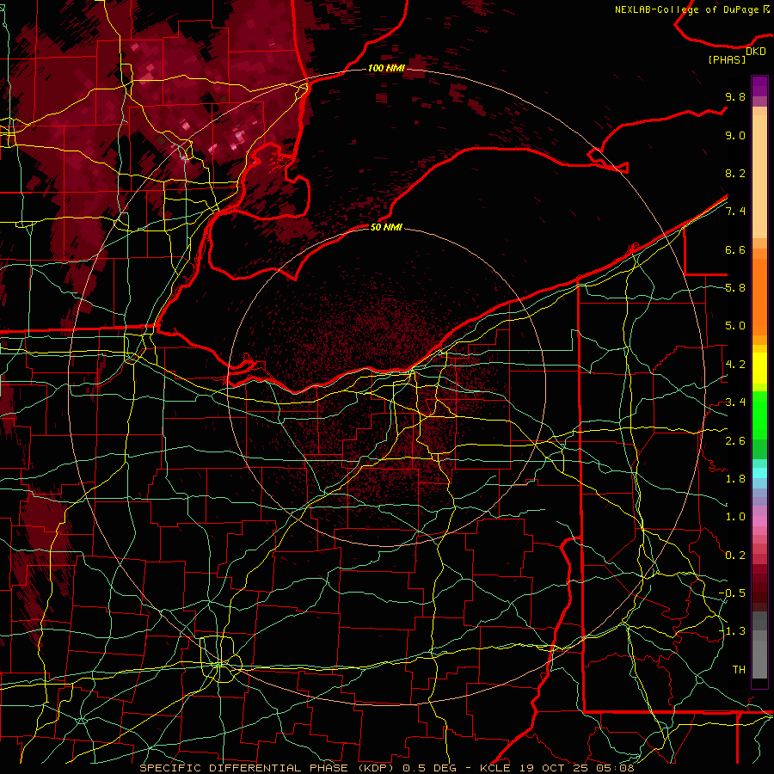Click the 5.8 value on the color scale
Screen dimensions: 774x774
[x=735, y=288]
